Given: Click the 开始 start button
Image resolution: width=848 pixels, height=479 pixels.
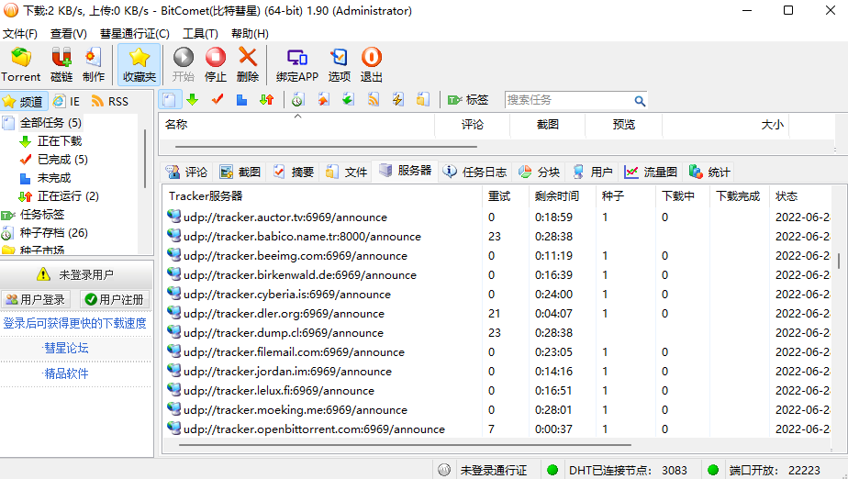Looking at the screenshot, I should pos(183,64).
